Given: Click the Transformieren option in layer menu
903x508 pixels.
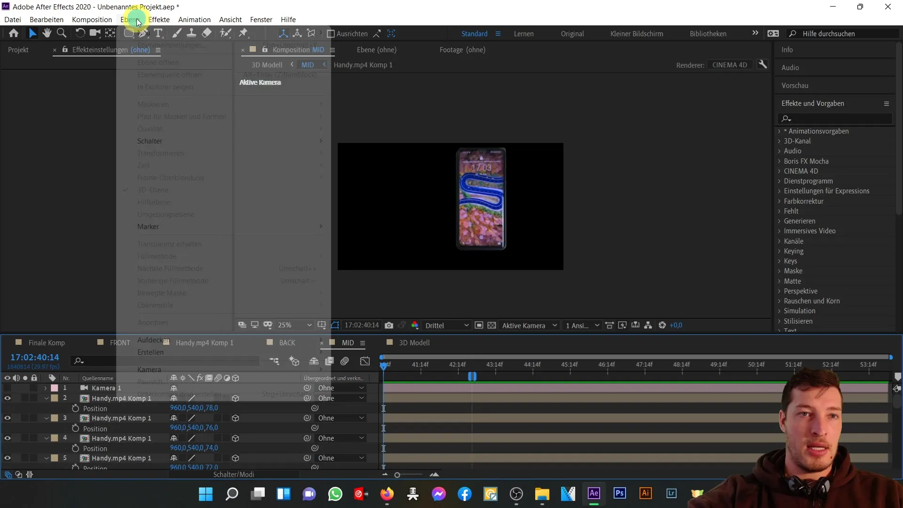Looking at the screenshot, I should click(161, 153).
